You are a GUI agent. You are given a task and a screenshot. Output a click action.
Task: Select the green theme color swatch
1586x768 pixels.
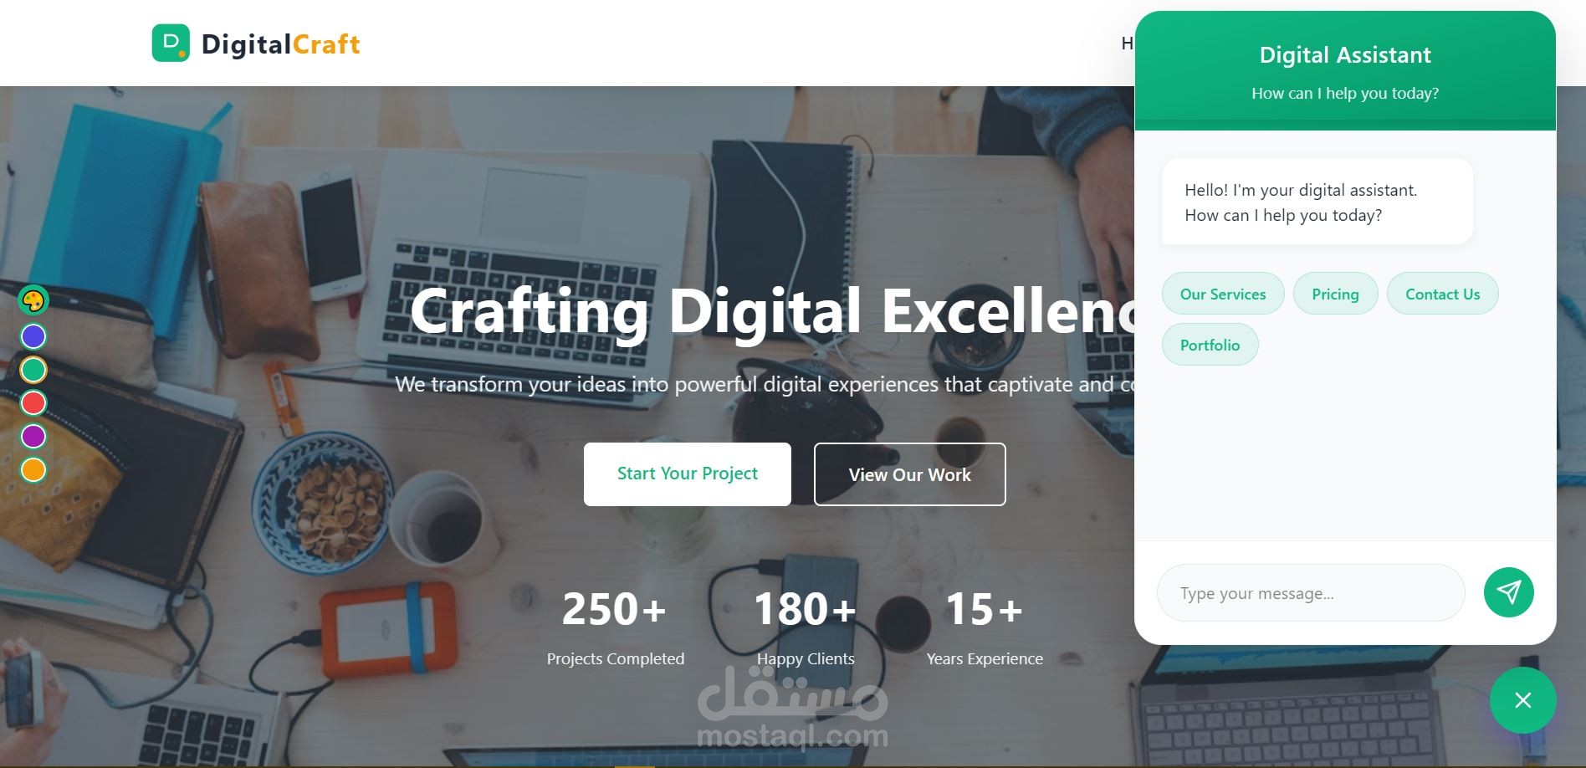[33, 370]
